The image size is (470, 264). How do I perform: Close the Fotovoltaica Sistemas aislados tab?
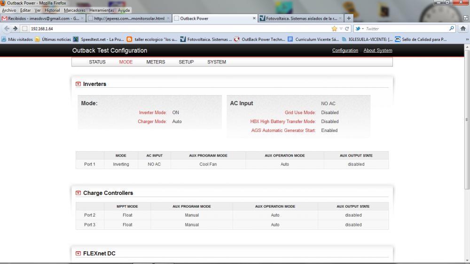(340, 18)
